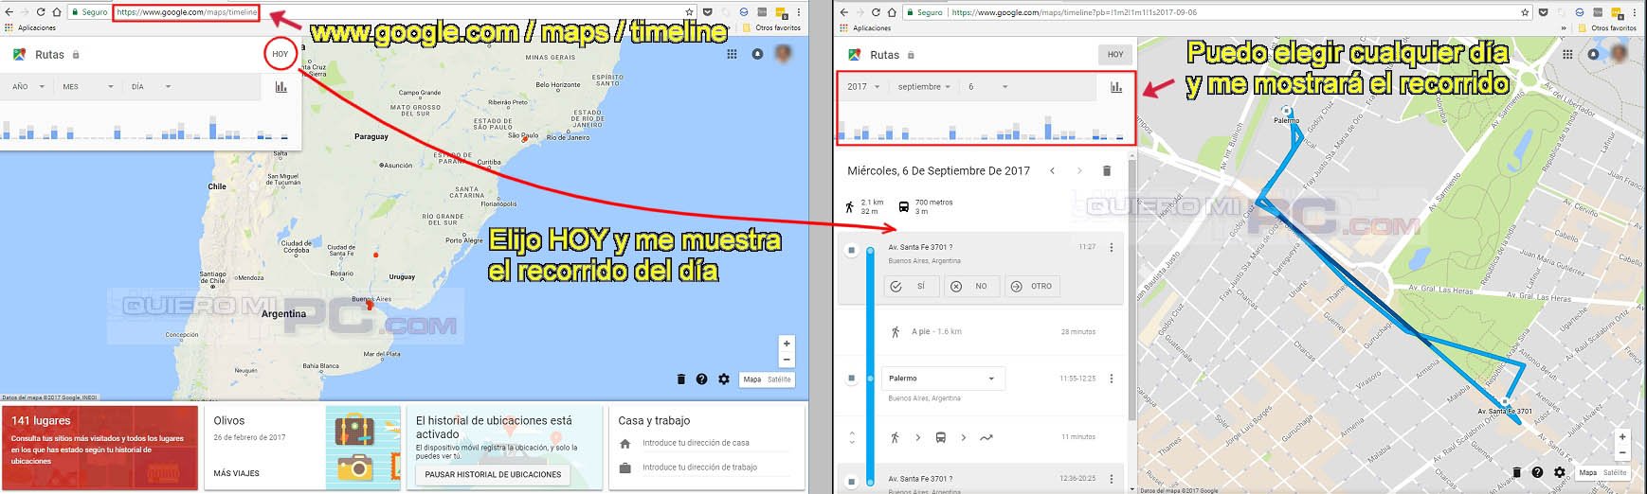Choose OTRO place button
The width and height of the screenshot is (1647, 494).
[x=1032, y=286]
